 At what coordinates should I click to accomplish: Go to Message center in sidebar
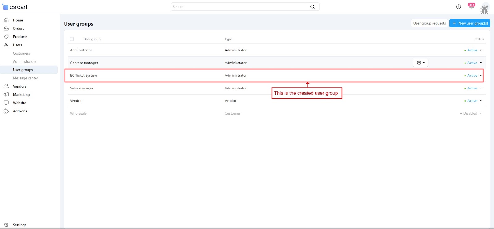pos(25,78)
